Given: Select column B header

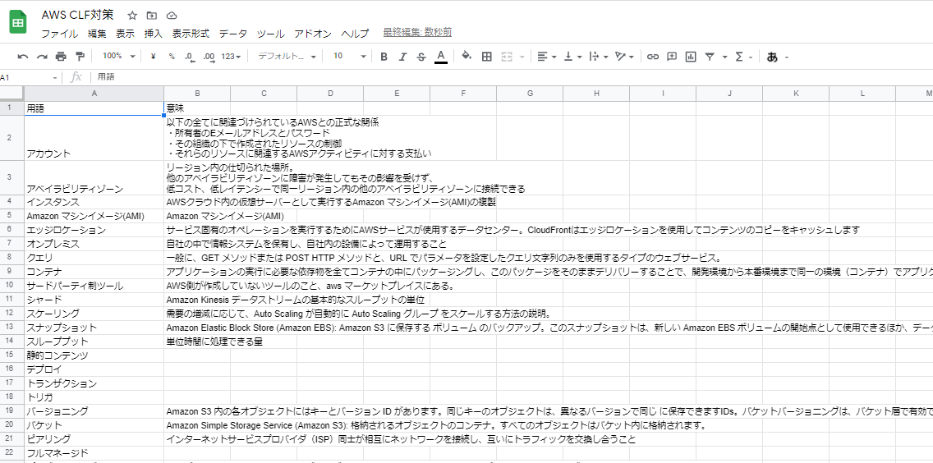Looking at the screenshot, I should pyautogui.click(x=197, y=93).
